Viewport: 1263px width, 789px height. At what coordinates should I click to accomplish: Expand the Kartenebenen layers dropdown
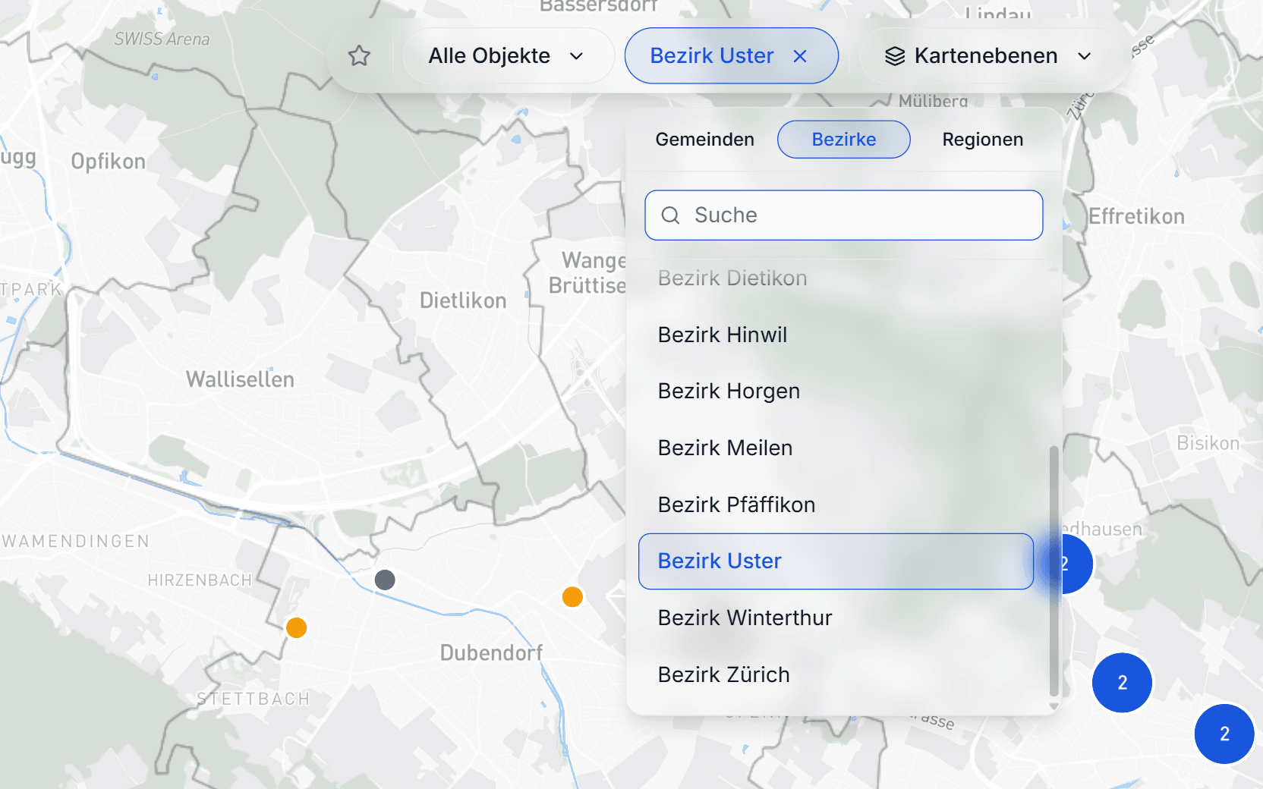(x=988, y=56)
